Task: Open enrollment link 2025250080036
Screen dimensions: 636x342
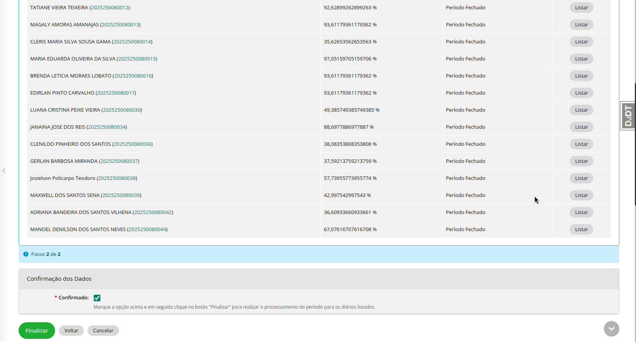Action: pyautogui.click(x=133, y=144)
